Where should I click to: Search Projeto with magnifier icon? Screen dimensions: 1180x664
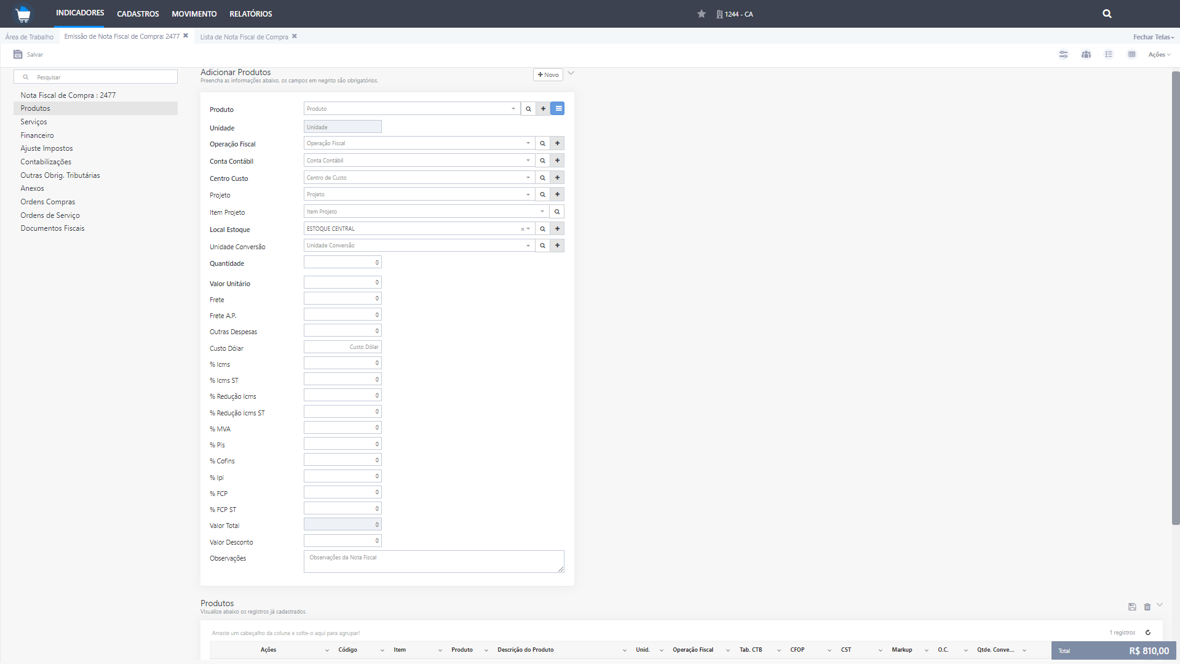(542, 194)
